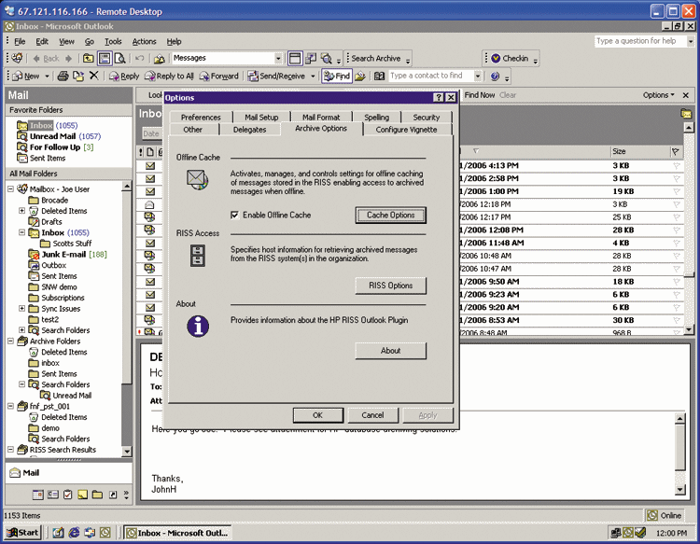The height and width of the screenshot is (544, 700).
Task: Click the Print icon in the toolbar
Action: pos(63,76)
